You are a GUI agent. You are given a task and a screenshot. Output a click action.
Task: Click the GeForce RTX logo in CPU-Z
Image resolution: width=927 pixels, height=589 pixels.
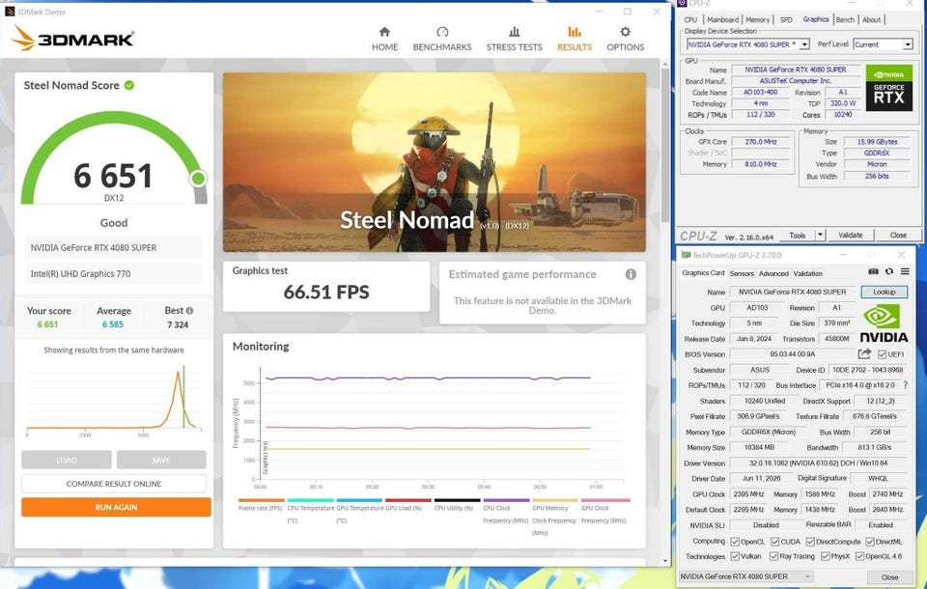[888, 88]
